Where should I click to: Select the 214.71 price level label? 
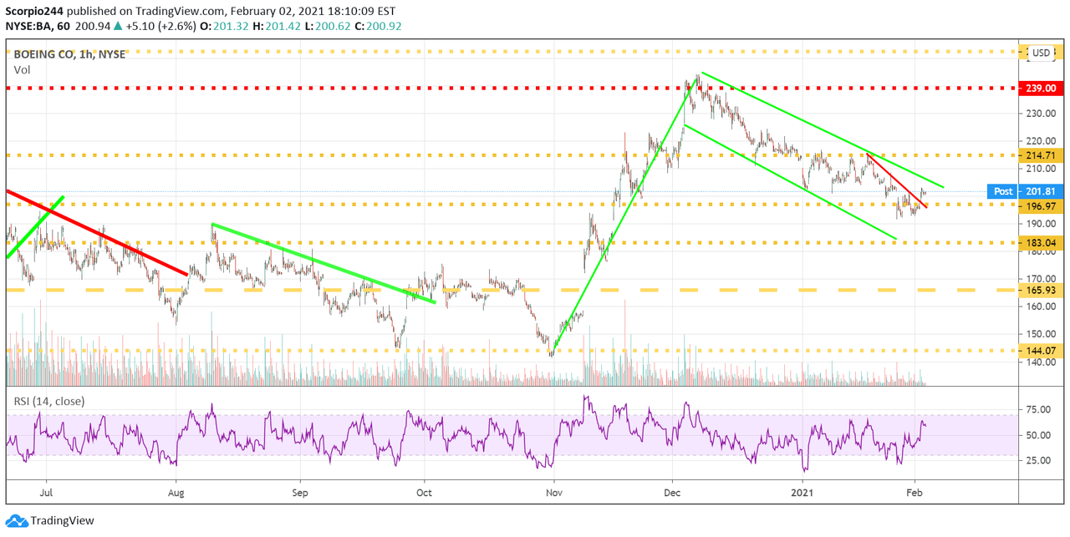1040,155
